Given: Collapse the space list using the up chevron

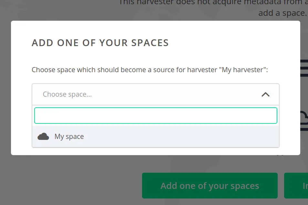Looking at the screenshot, I should [x=265, y=94].
